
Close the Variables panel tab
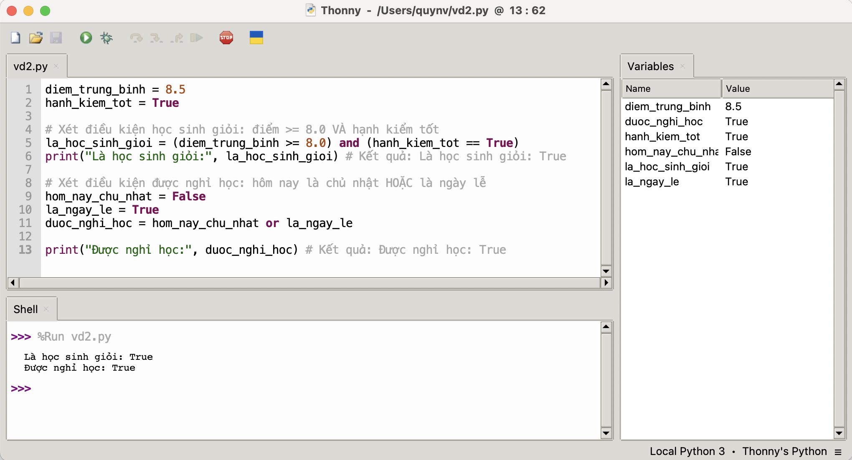682,66
